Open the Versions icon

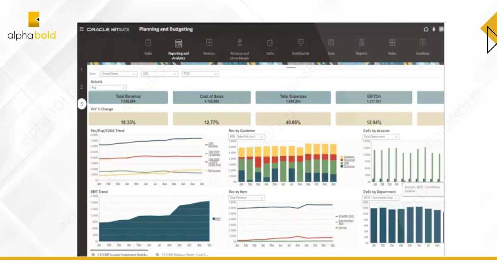click(209, 43)
